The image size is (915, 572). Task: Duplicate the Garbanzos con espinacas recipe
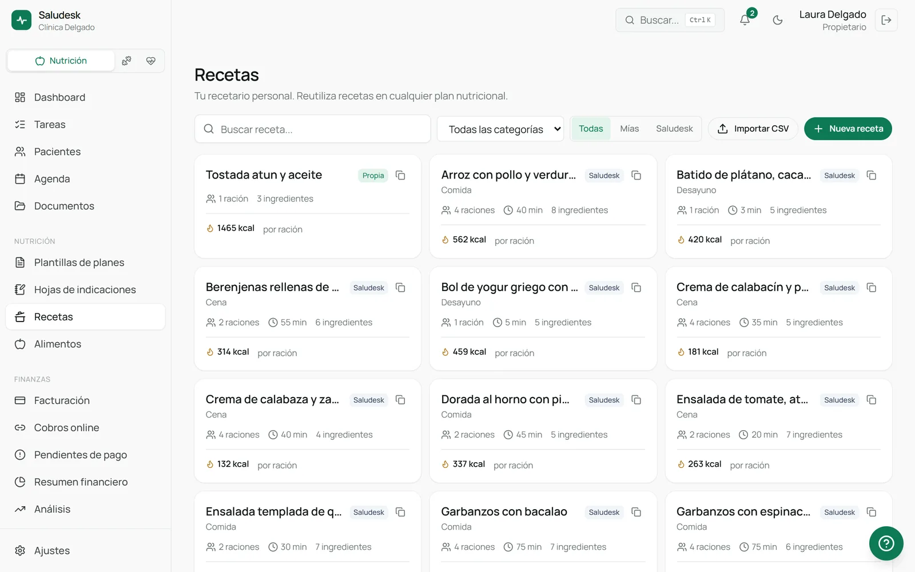tap(872, 512)
